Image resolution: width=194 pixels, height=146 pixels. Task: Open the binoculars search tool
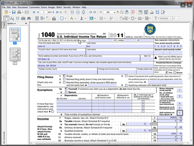[x=29, y=19]
